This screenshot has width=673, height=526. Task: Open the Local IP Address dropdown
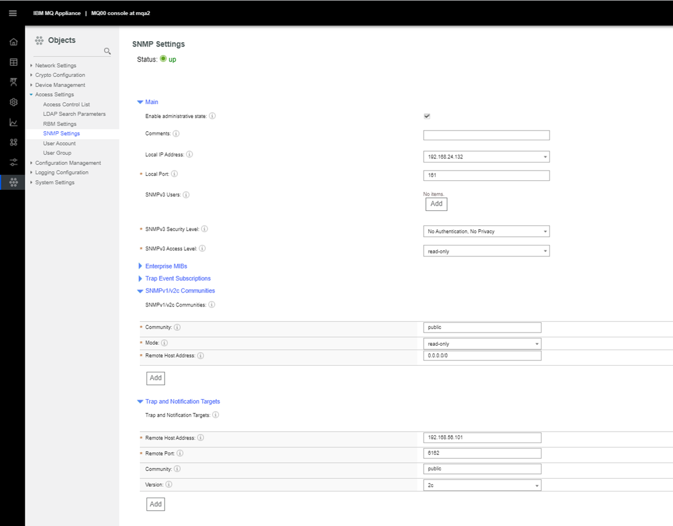(487, 157)
